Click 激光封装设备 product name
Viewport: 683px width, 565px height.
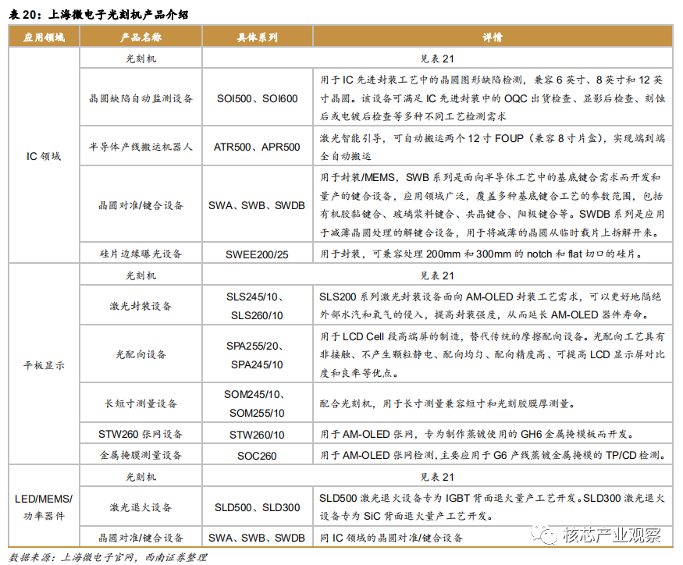141,306
